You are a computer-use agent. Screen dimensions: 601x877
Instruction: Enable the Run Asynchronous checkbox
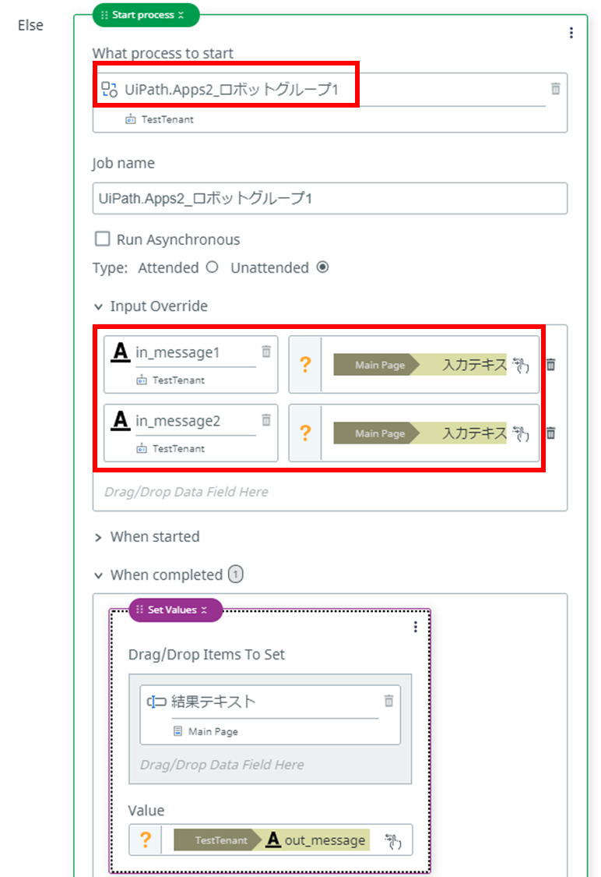[x=102, y=239]
